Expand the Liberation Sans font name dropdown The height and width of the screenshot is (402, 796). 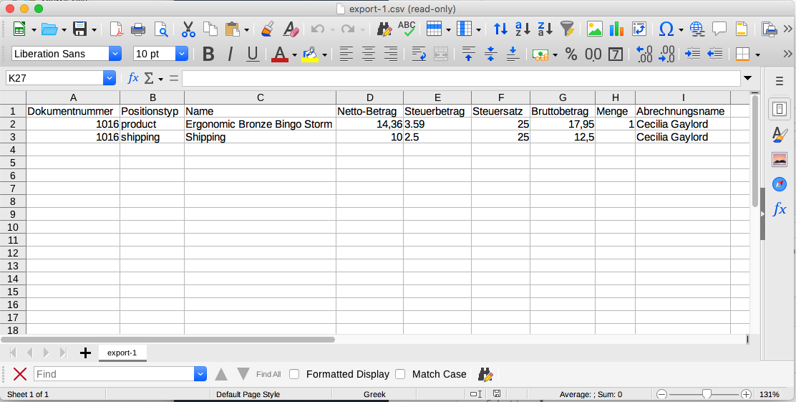tap(115, 54)
